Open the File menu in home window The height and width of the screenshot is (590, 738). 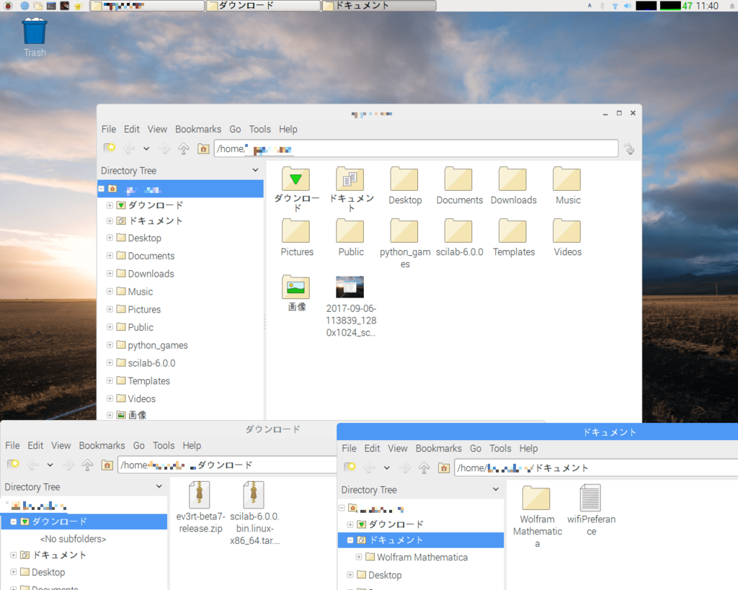coord(108,129)
